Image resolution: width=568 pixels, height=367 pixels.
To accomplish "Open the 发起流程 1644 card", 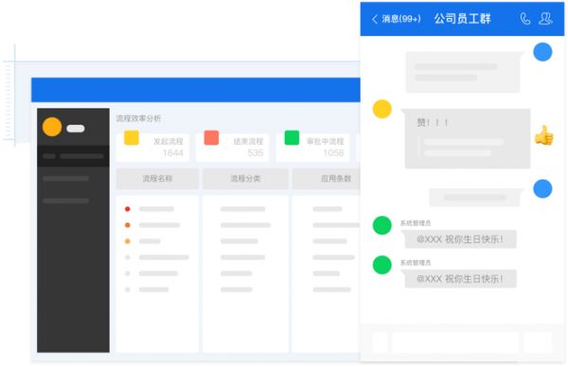I will click(152, 147).
